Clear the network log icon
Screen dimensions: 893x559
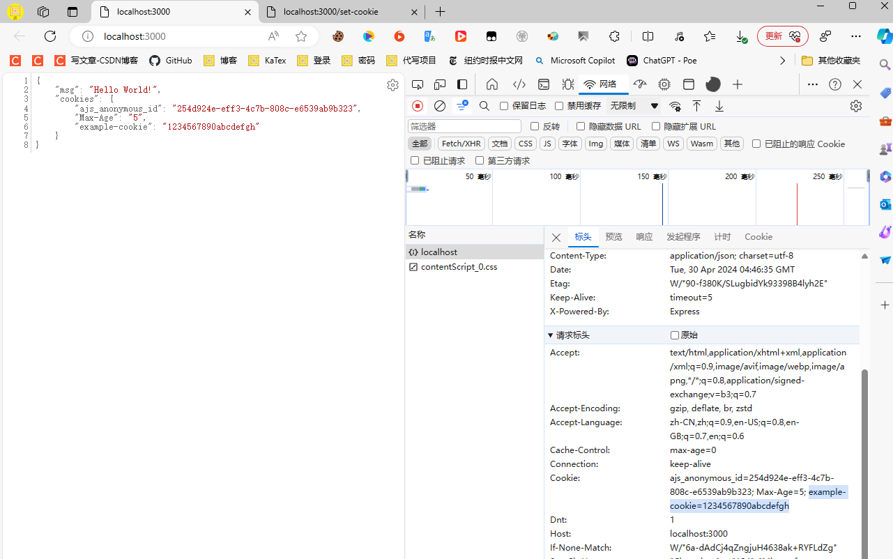pos(440,106)
